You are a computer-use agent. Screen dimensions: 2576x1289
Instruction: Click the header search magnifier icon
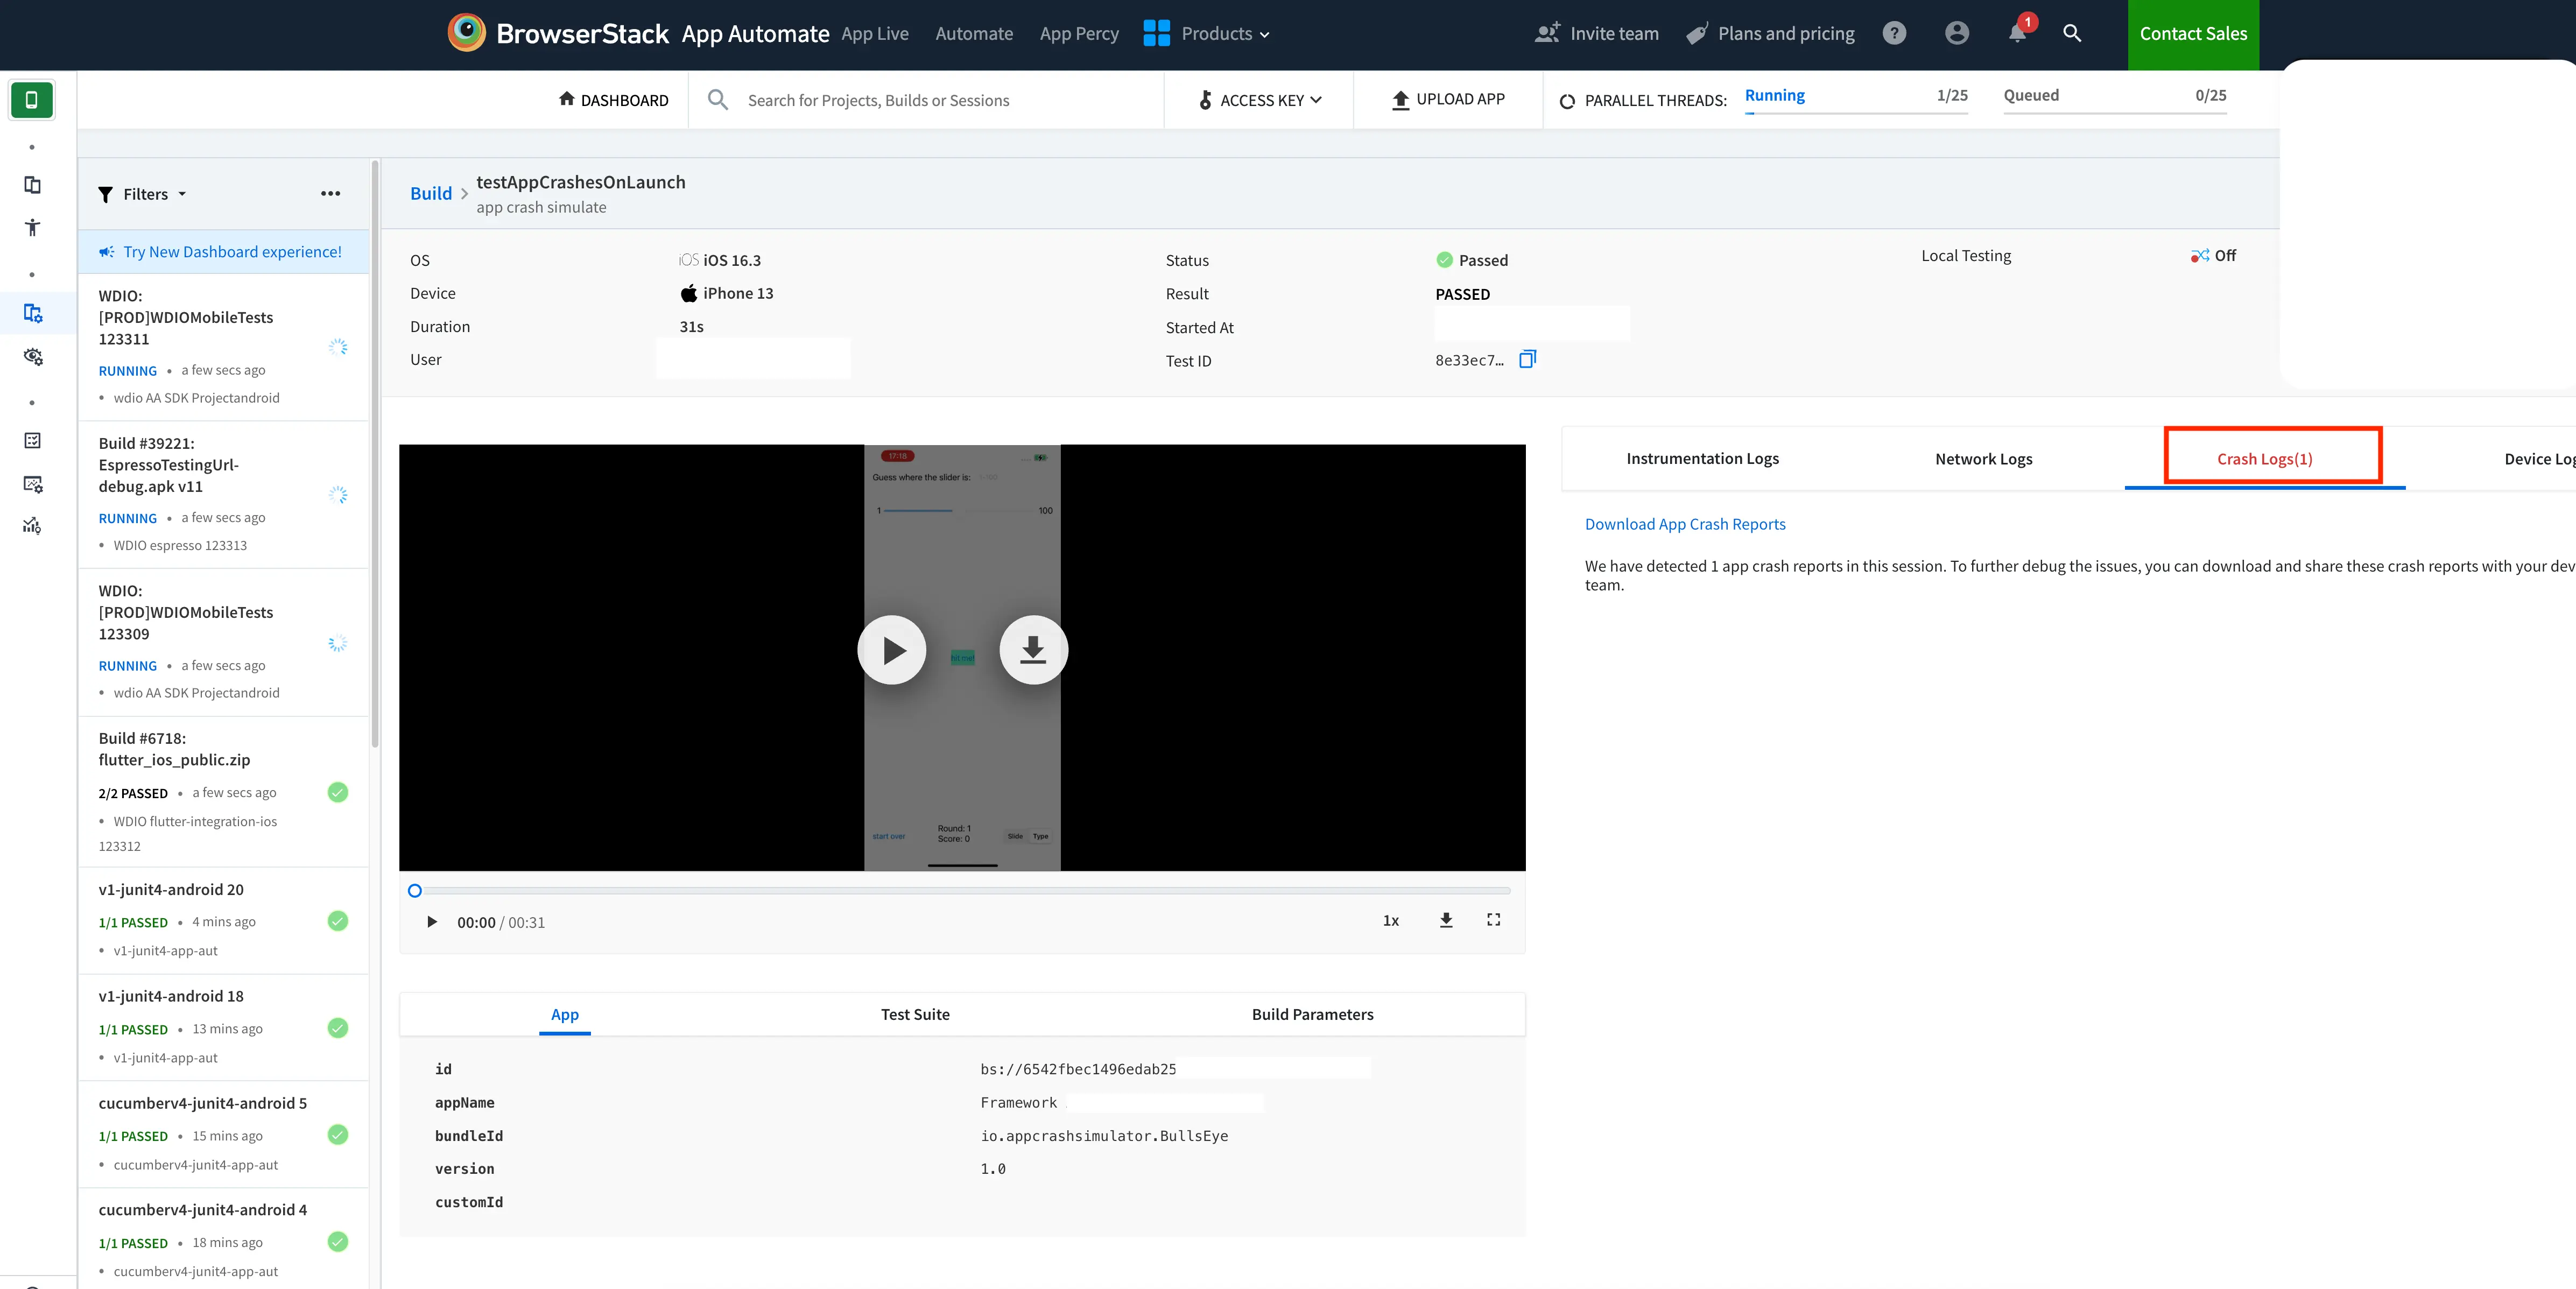pos(2072,33)
